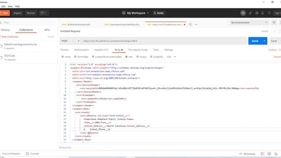Open the POST method dropdown
Viewport: 281px width, 158px height.
(70, 41)
